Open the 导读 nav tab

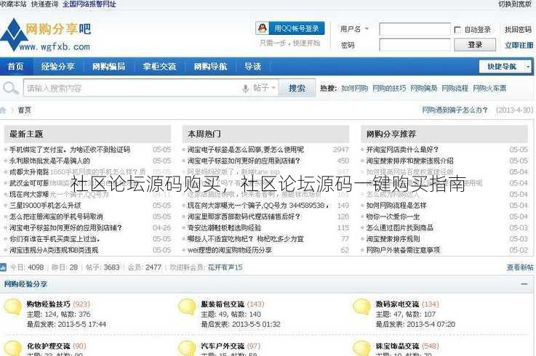point(253,66)
